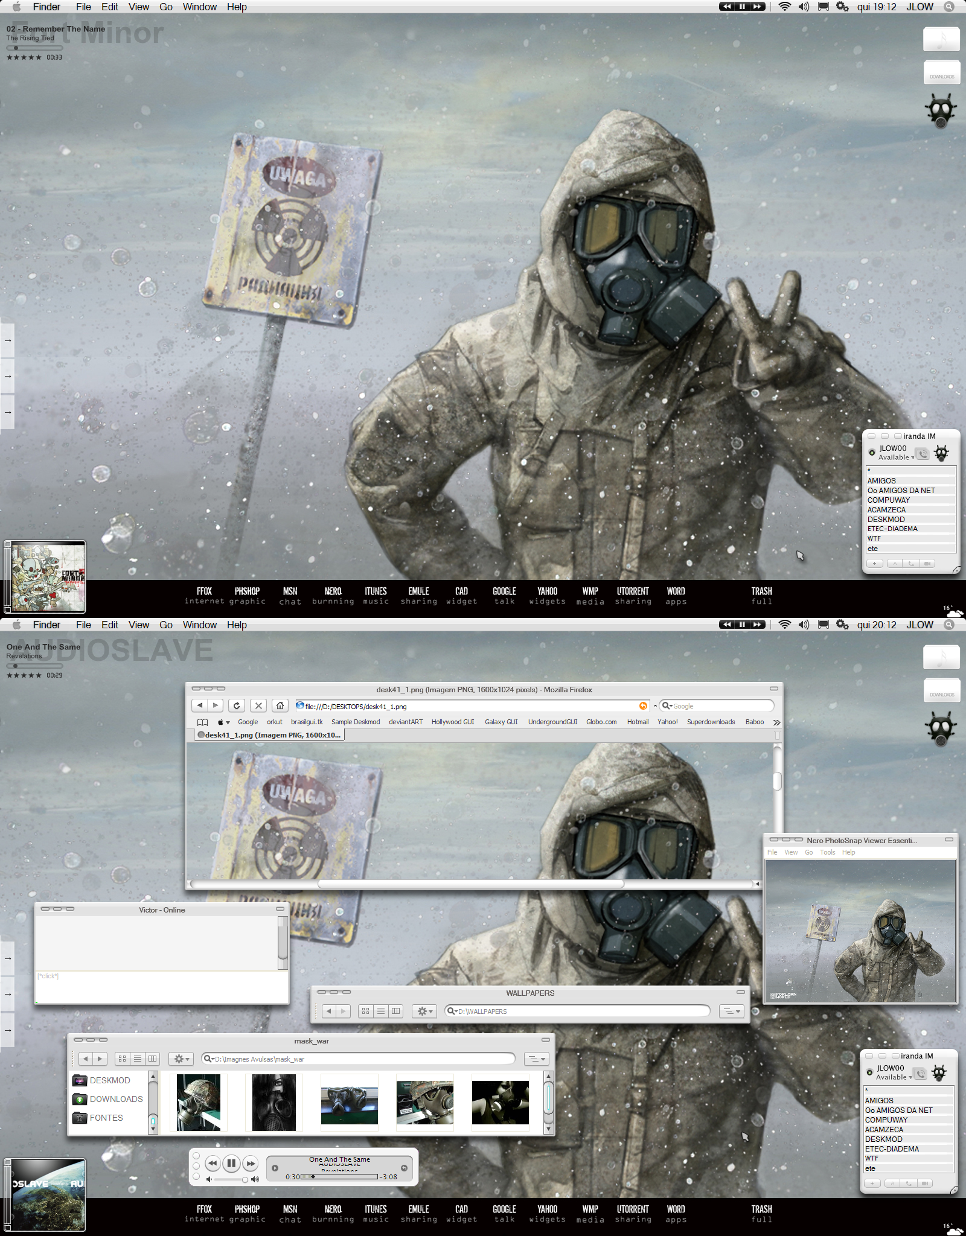The width and height of the screenshot is (966, 1236).
Task: Open the Firefox home page
Action: pos(280,705)
